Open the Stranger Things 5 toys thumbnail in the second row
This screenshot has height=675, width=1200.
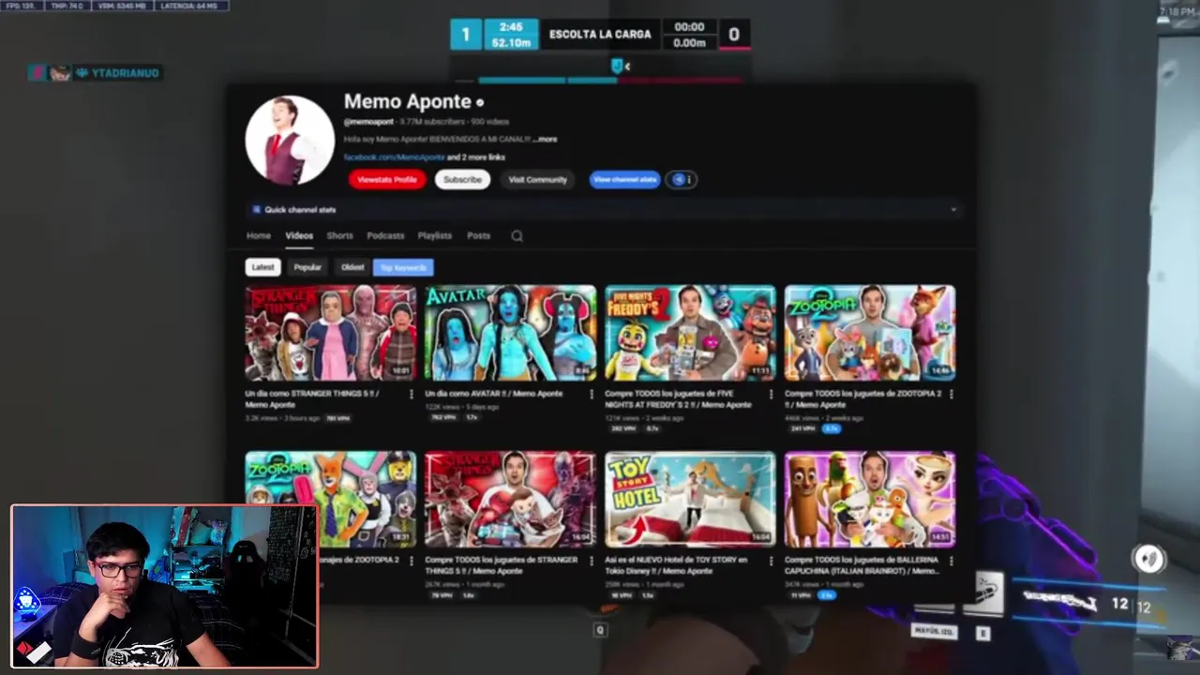(x=511, y=500)
